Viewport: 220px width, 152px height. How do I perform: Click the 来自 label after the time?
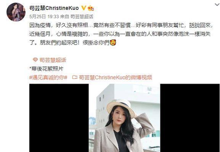coord(64,17)
